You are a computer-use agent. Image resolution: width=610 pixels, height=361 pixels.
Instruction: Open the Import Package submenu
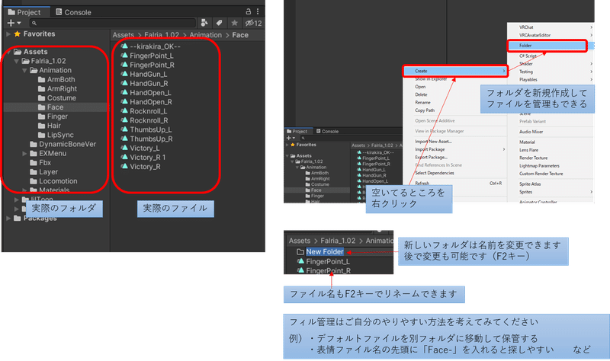click(x=455, y=149)
